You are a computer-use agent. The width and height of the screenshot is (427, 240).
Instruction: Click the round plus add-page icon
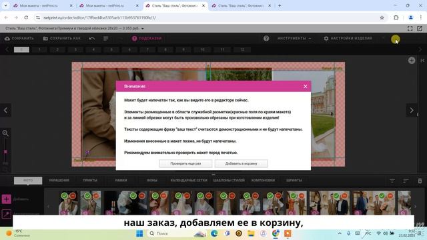tap(412, 61)
